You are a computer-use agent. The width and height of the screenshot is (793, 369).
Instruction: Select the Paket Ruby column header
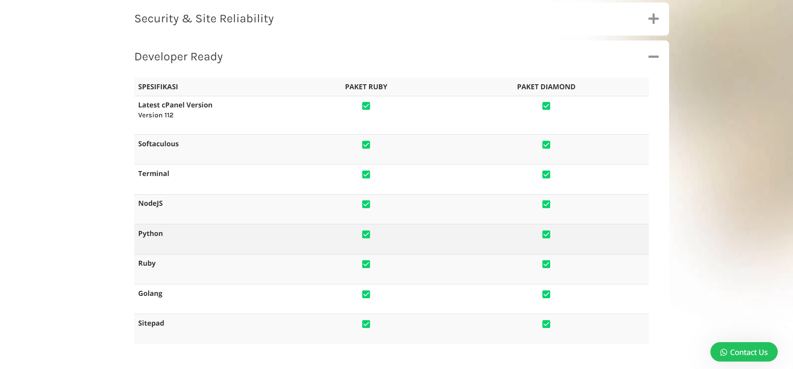point(366,87)
